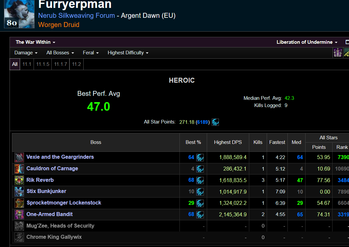
Task: Click Cauldron of Carnage's best percent 4
Action: click(193, 169)
